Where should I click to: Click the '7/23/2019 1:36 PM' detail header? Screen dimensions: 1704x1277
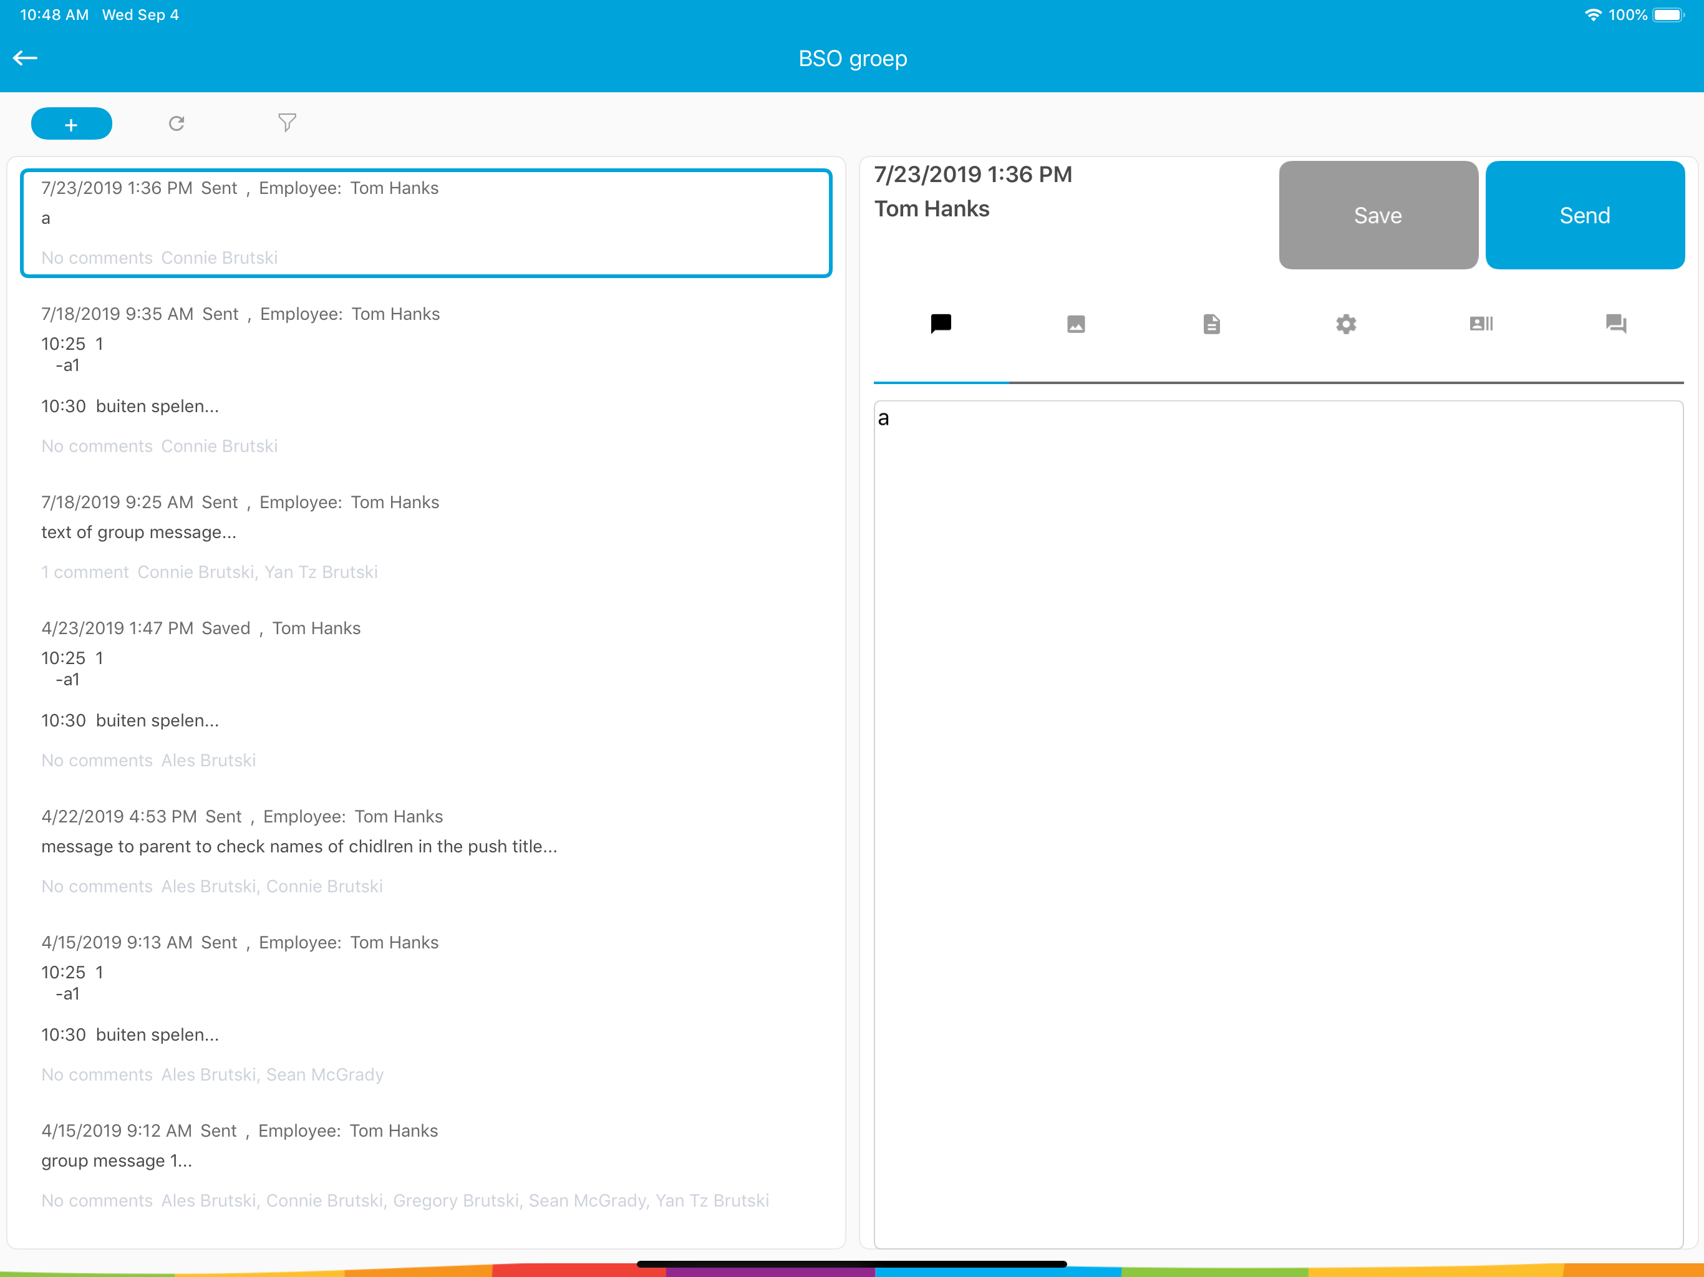pos(972,174)
